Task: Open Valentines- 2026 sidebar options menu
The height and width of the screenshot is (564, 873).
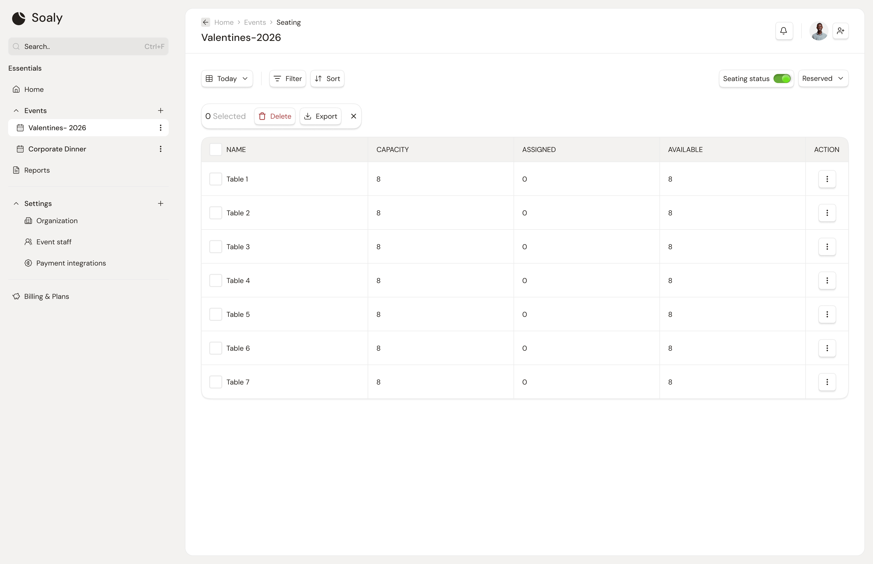Action: [160, 128]
